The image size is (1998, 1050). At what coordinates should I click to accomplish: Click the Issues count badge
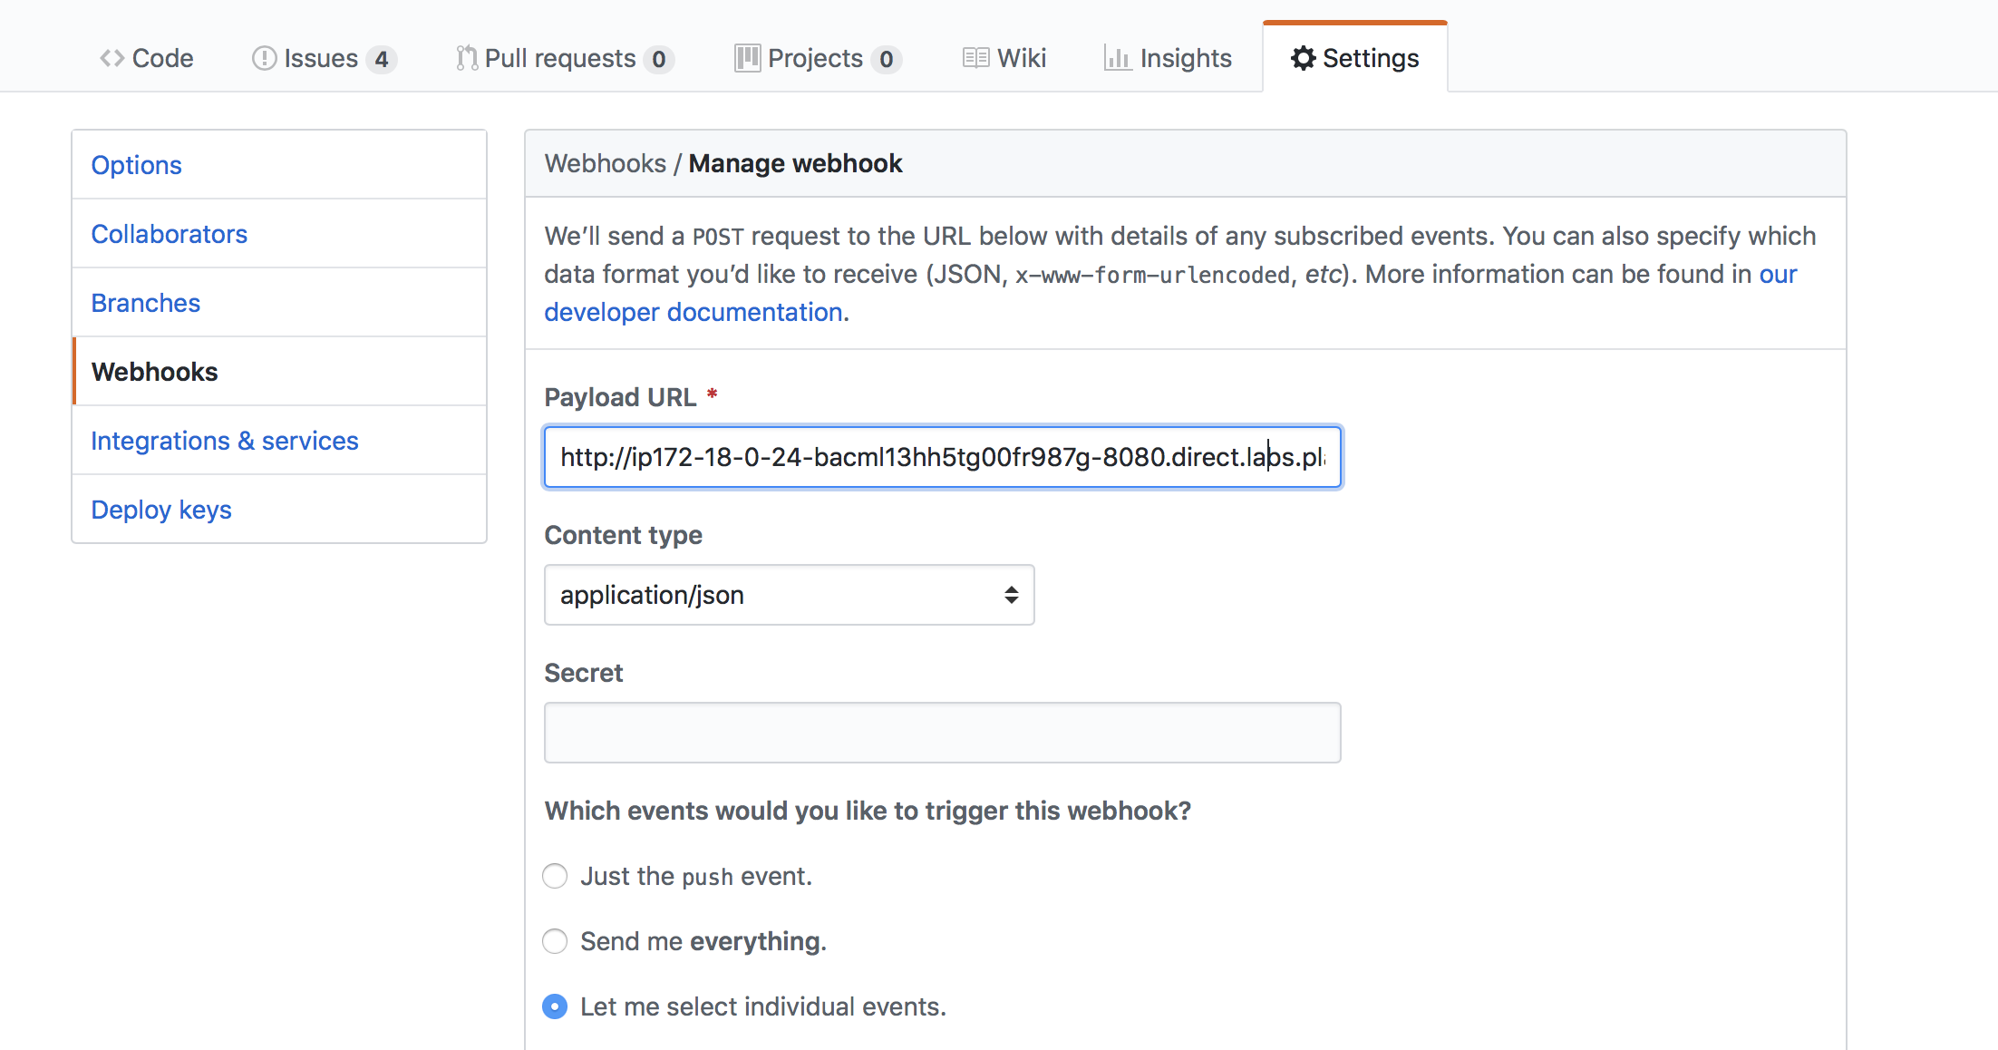pyautogui.click(x=382, y=59)
